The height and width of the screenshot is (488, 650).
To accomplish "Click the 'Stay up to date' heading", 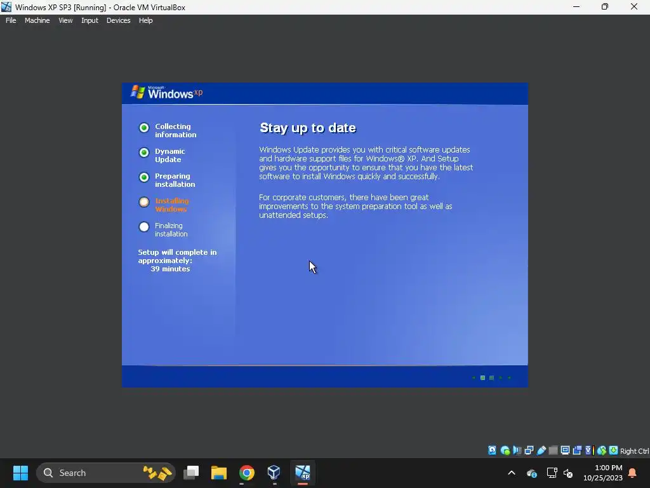I will pyautogui.click(x=308, y=128).
